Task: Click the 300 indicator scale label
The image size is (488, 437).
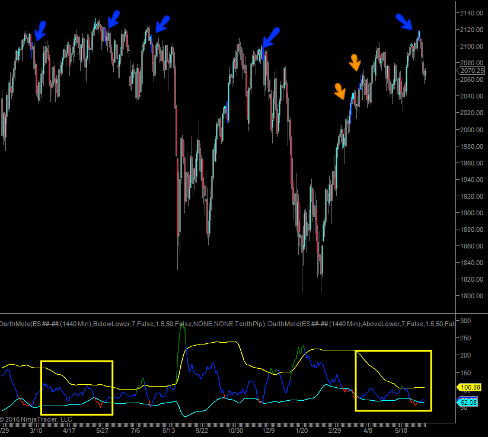Action: coord(465,321)
